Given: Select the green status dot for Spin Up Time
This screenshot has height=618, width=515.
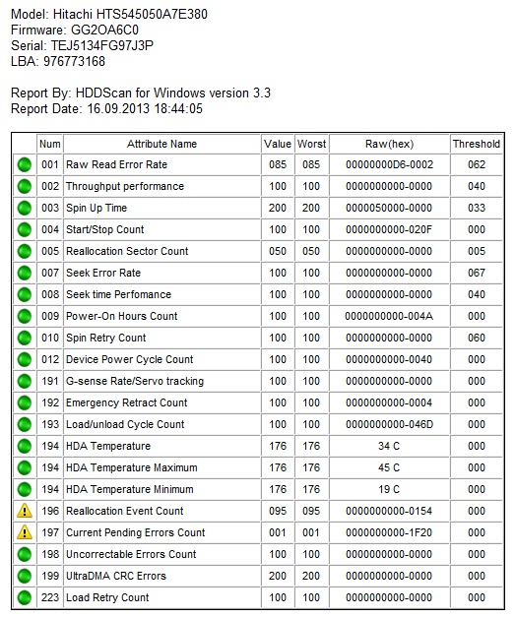Looking at the screenshot, I should coord(25,208).
